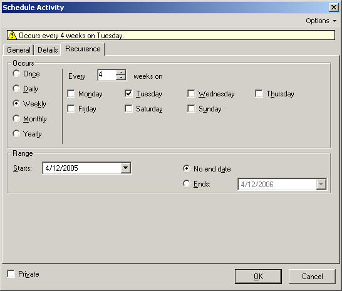Expand the Starts date dropdown arrow
Screen dimensions: 342x291
[x=126, y=168]
